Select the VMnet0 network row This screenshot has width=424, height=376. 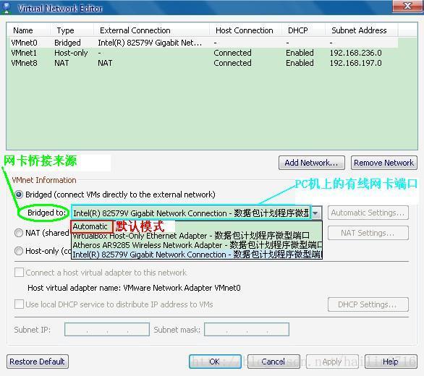point(204,43)
